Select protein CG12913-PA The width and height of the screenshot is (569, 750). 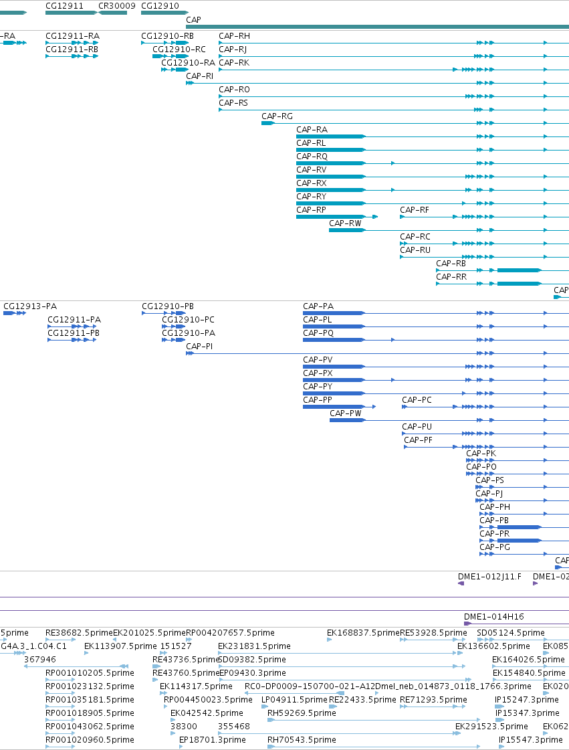tap(14, 313)
